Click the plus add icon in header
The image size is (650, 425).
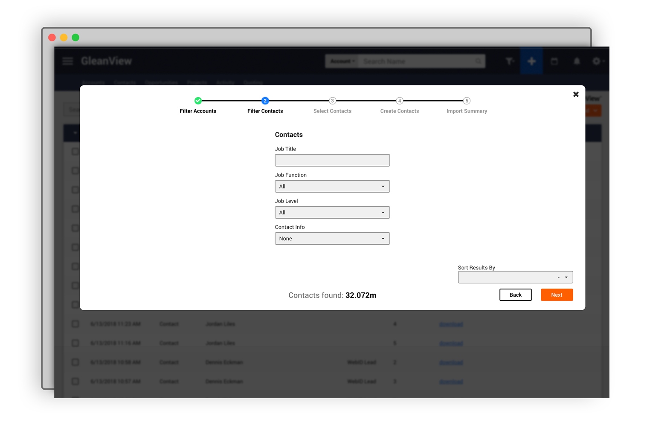(531, 61)
